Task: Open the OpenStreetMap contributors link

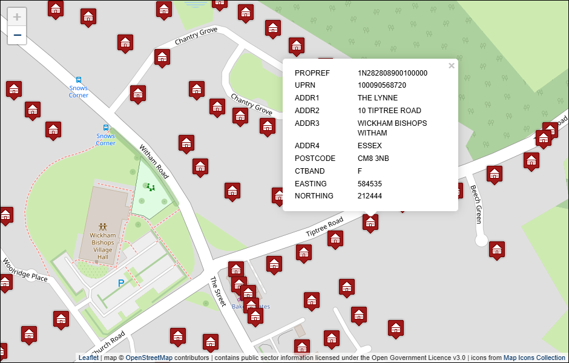Action: (149, 358)
